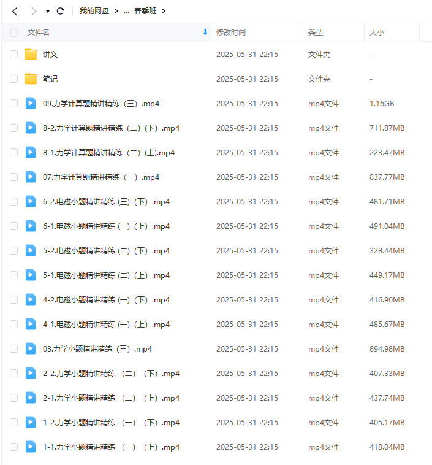Select file 4-2.电磁小题精讲精练(一)（下）.mp4
This screenshot has height=465, width=432.
pyautogui.click(x=107, y=300)
